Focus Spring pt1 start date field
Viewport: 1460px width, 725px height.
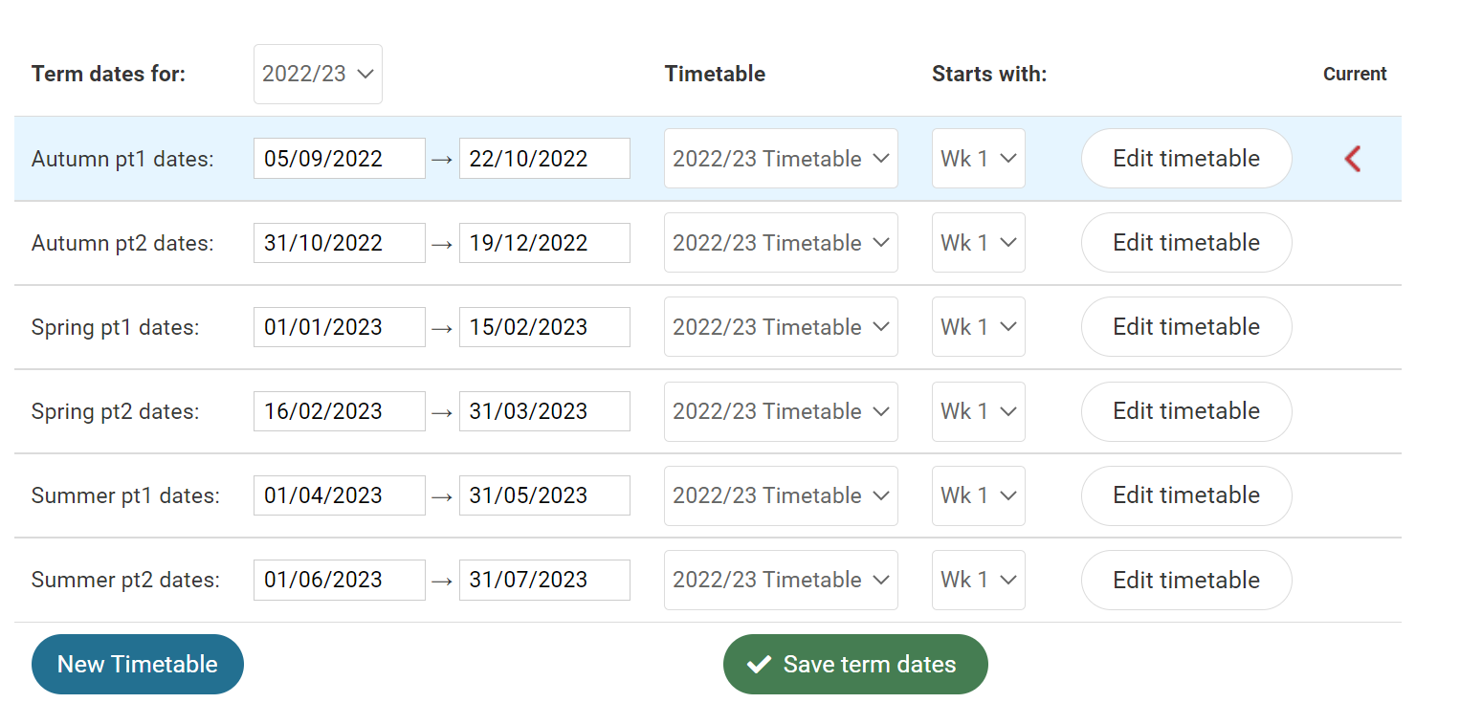pos(339,327)
